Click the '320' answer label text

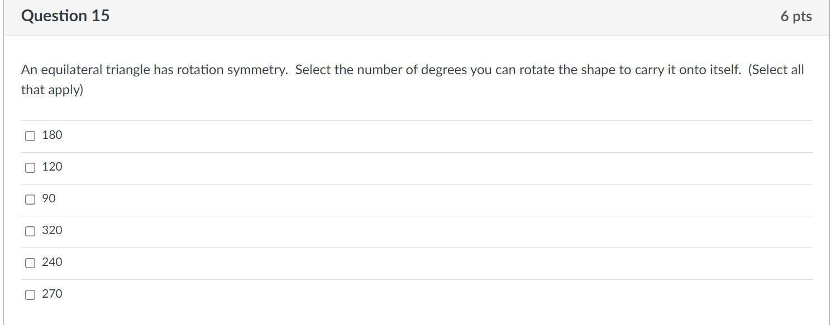52,230
